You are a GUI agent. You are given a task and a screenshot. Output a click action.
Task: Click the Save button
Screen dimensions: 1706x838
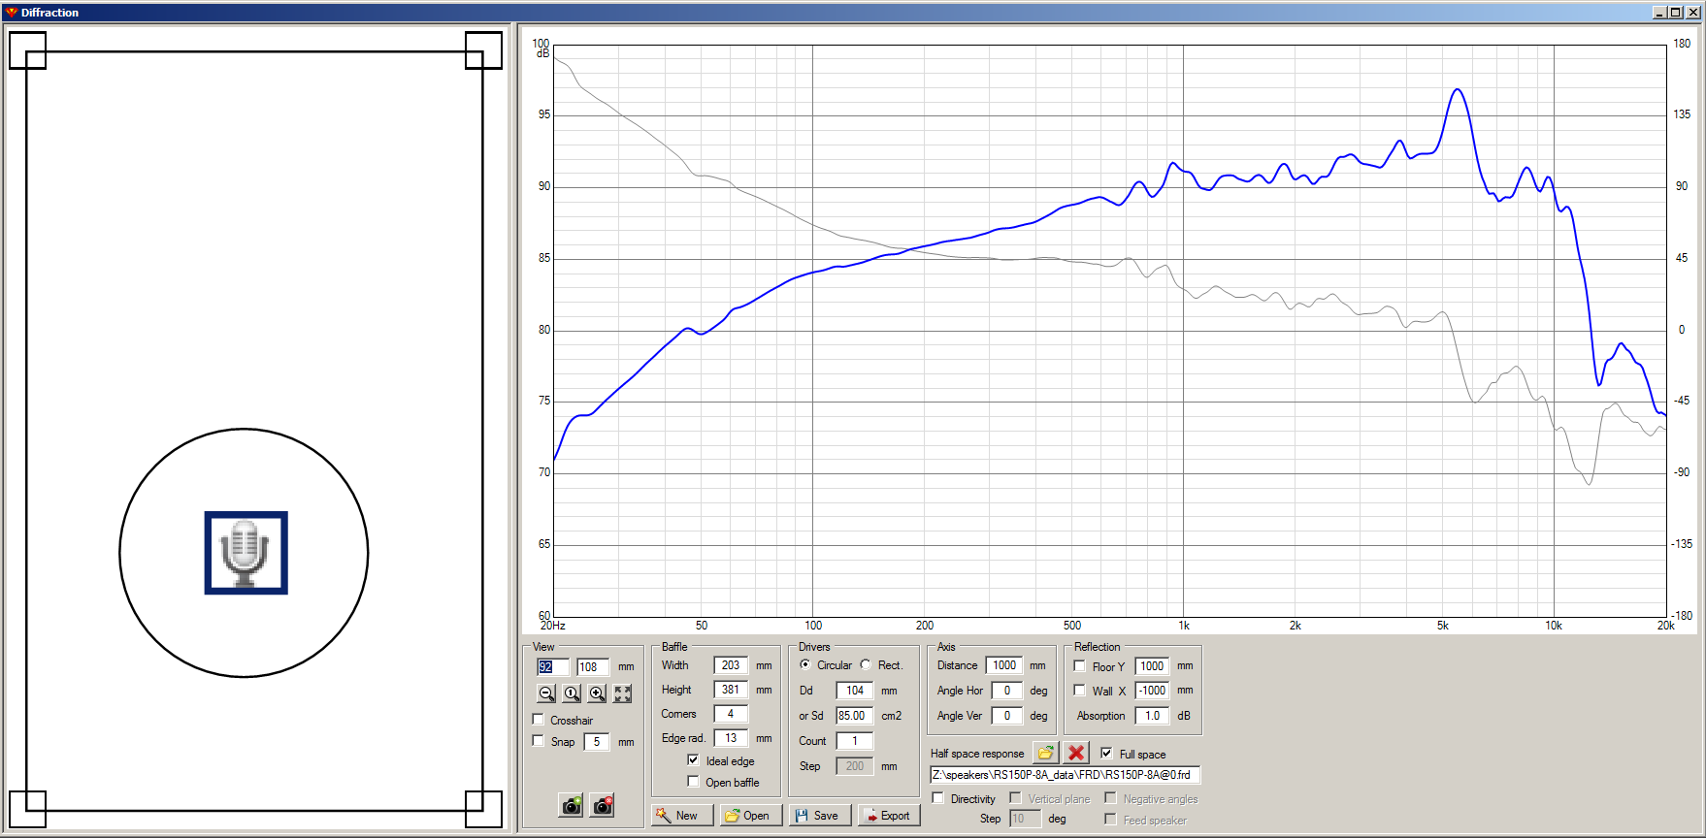pyautogui.click(x=821, y=816)
